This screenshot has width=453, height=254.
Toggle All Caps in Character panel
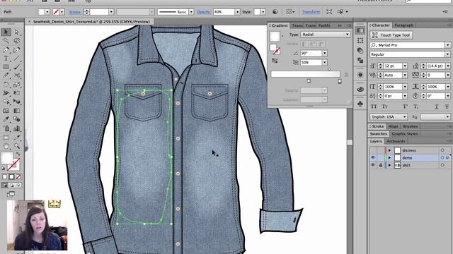[x=374, y=107]
